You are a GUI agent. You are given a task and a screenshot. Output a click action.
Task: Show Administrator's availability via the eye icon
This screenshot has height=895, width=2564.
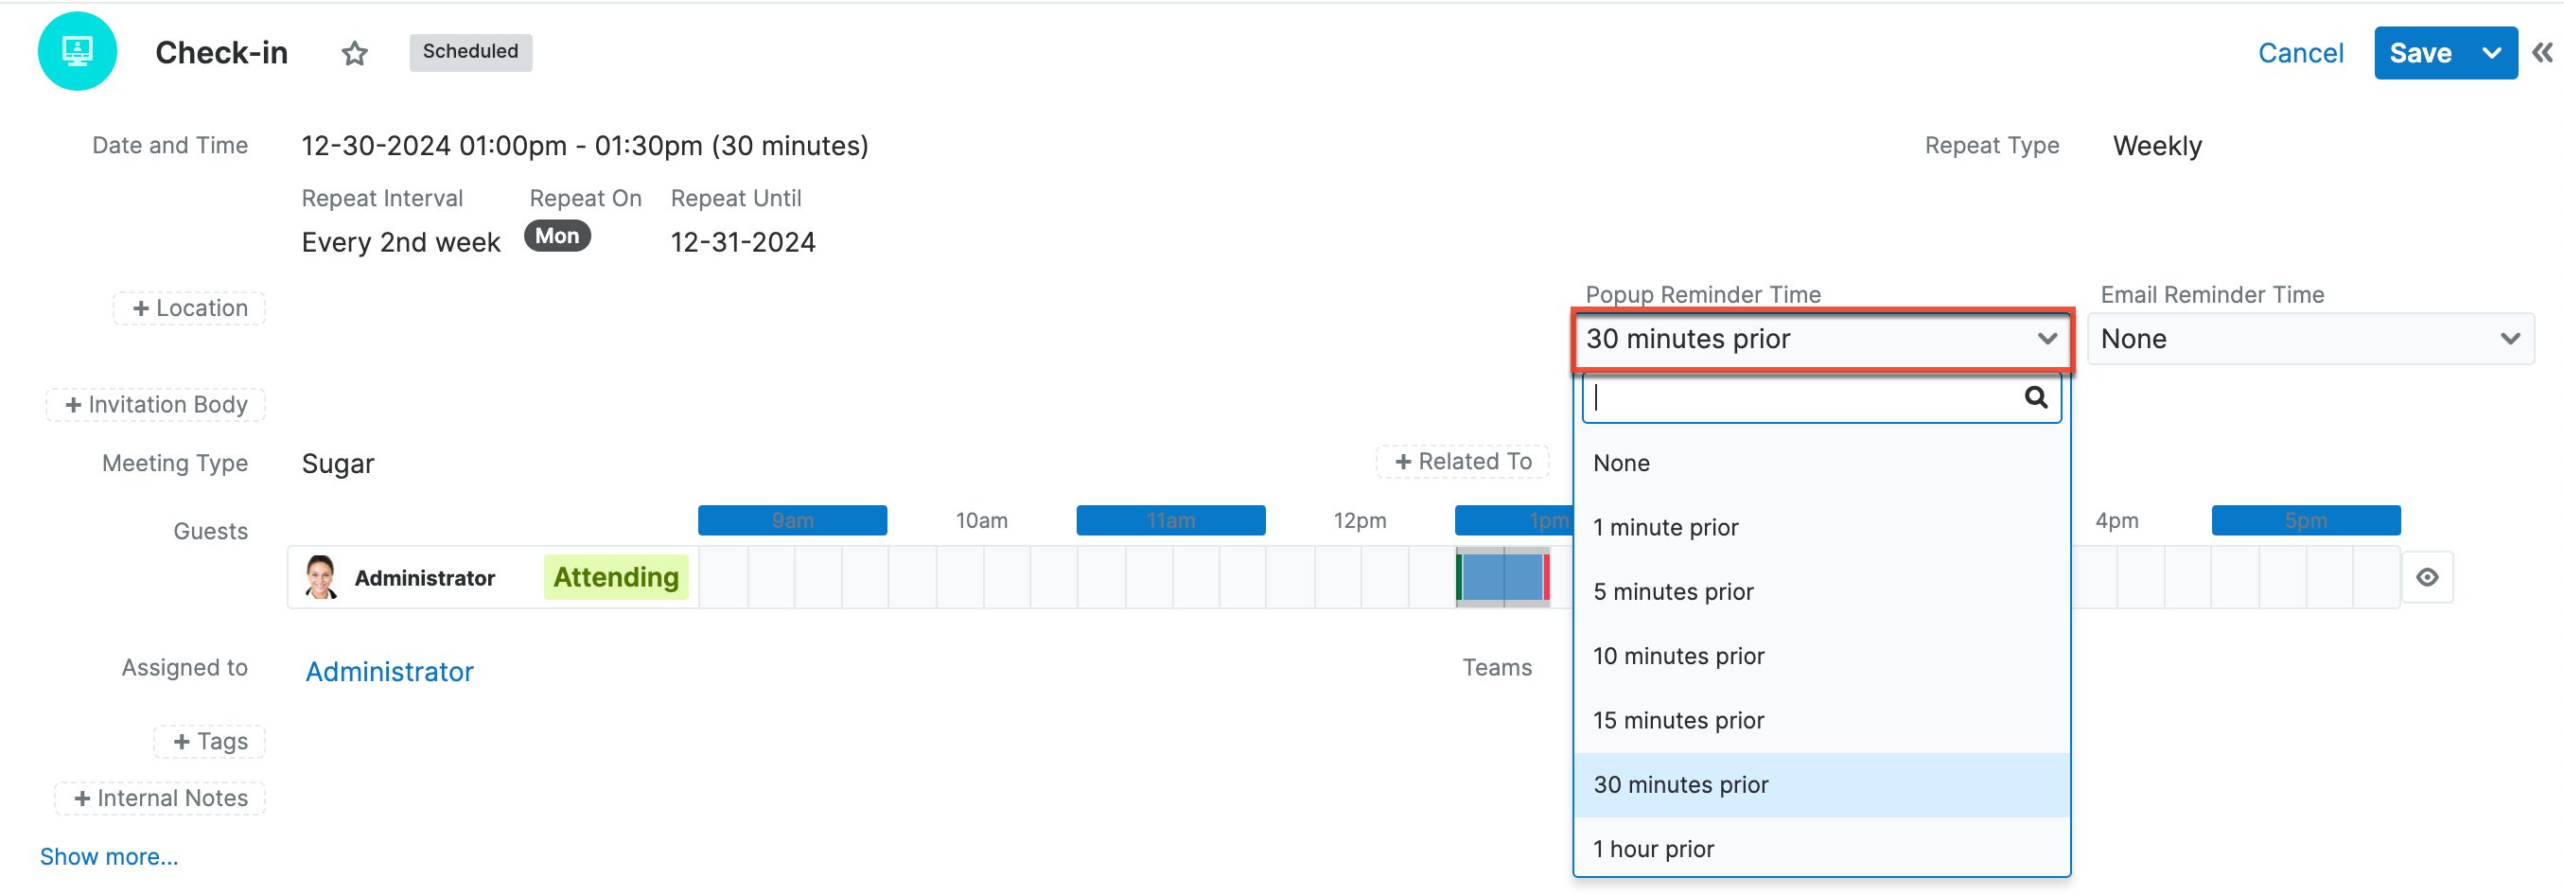coord(2428,576)
